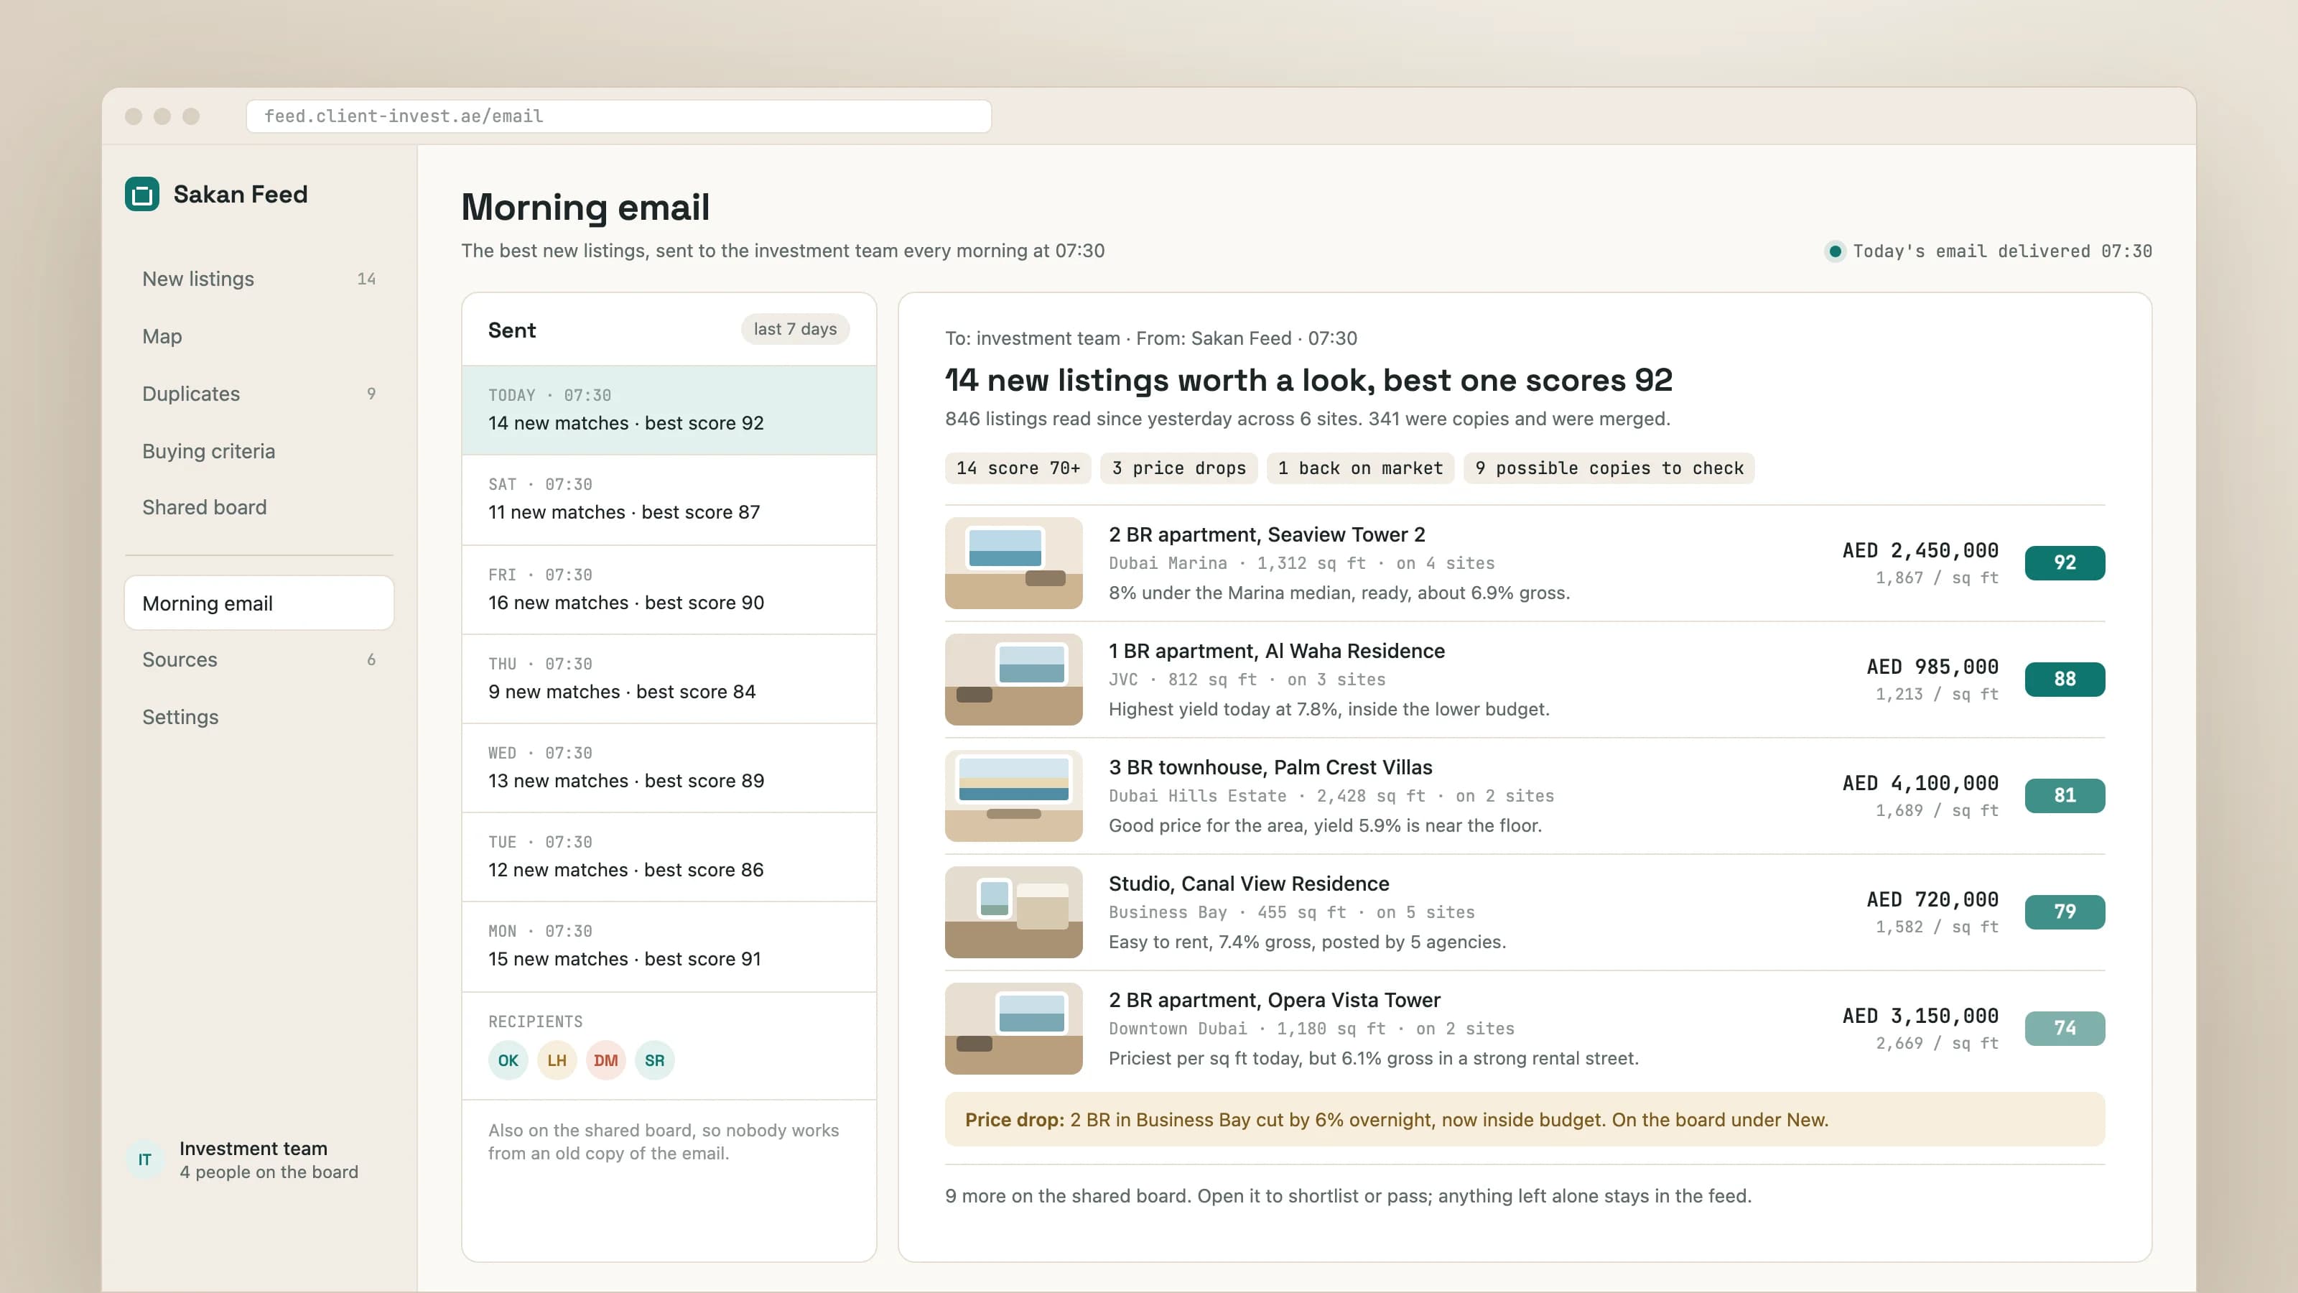2298x1293 pixels.
Task: Click the green delivered status dot
Action: pyautogui.click(x=1835, y=251)
